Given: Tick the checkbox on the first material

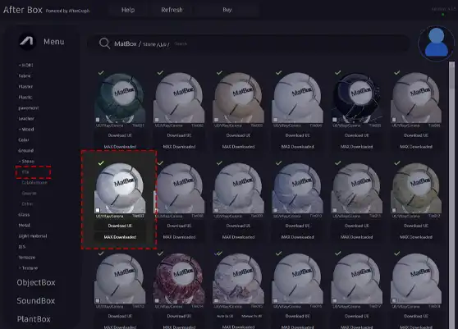Looking at the screenshot, I should (98, 120).
